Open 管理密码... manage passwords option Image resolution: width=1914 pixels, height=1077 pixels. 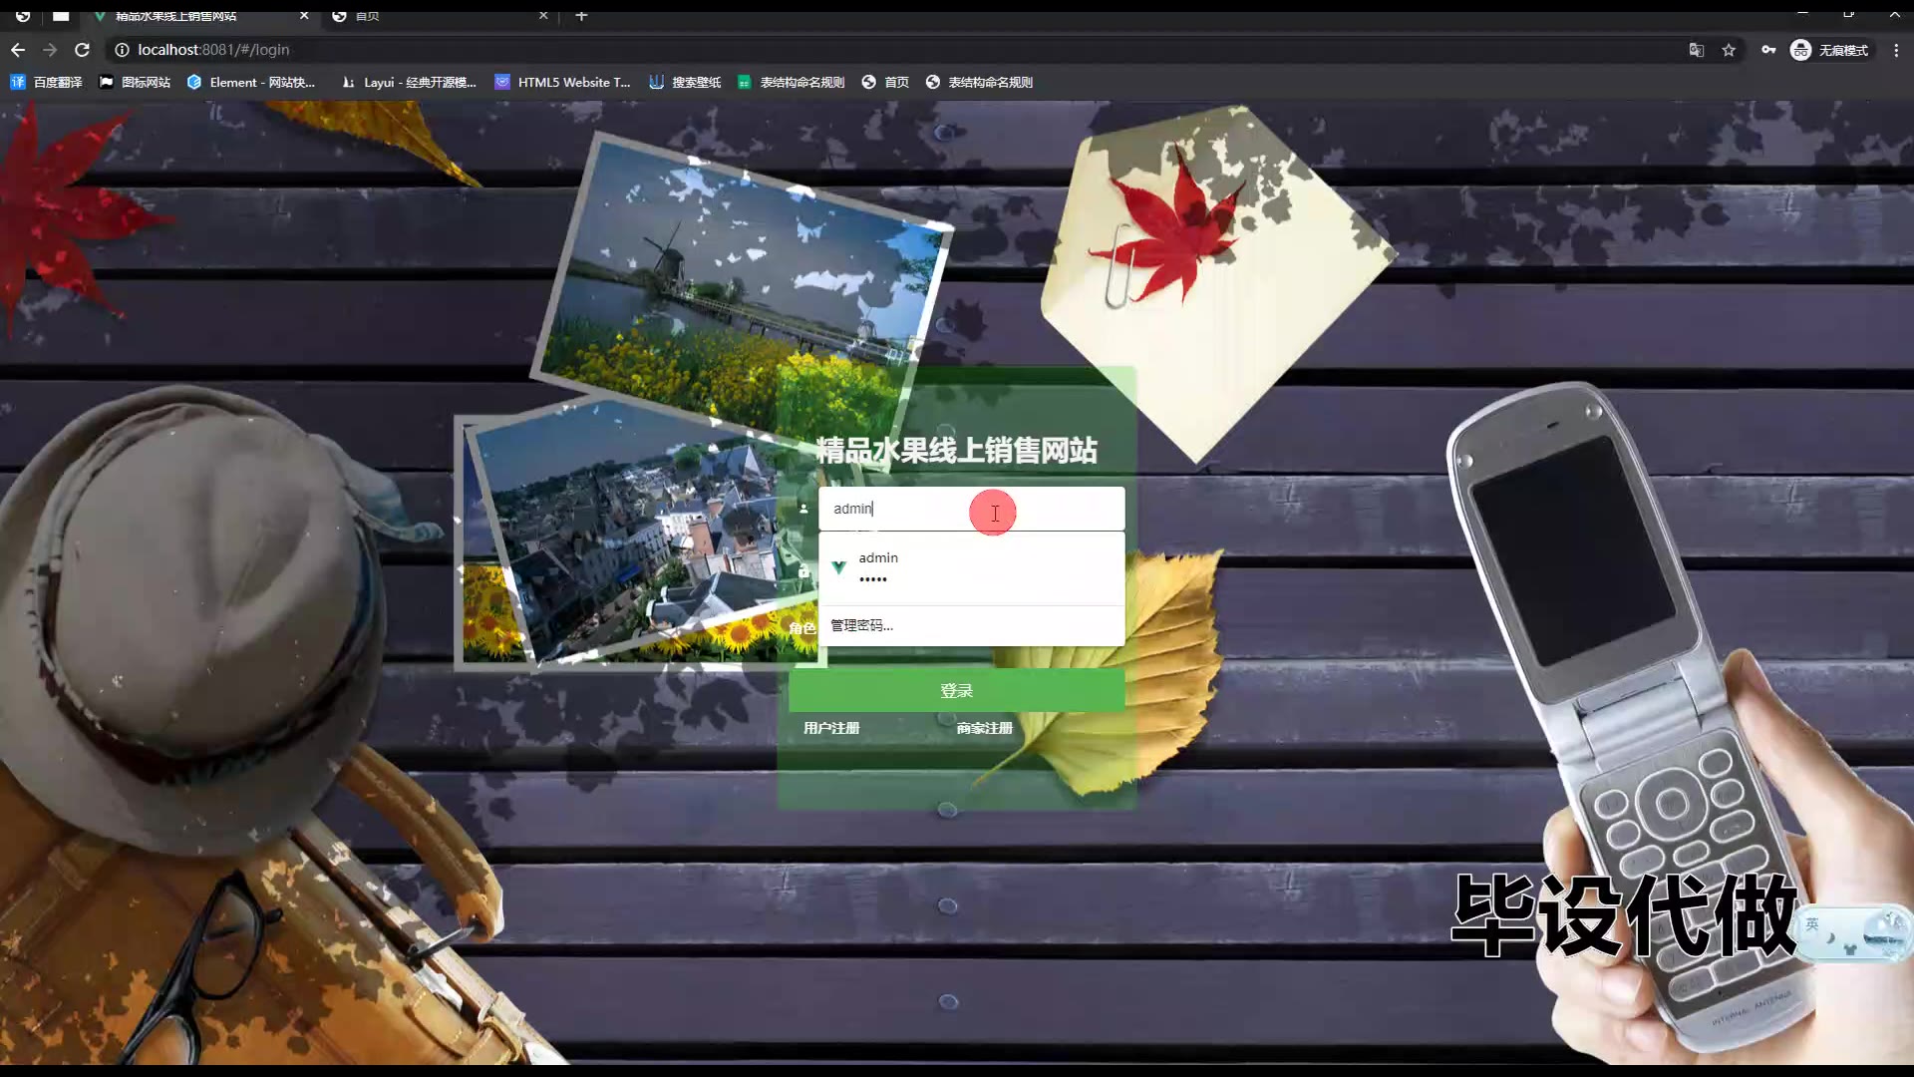(x=862, y=625)
